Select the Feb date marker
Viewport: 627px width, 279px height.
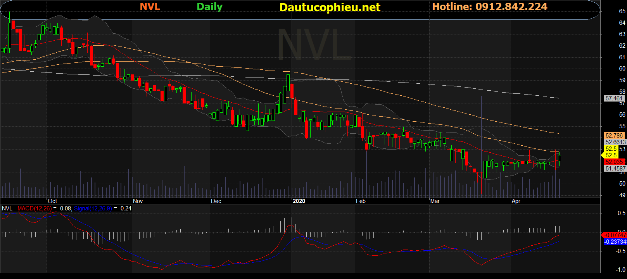361,201
